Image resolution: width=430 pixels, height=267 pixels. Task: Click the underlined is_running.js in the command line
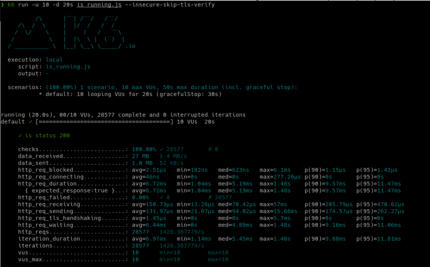(x=99, y=5)
